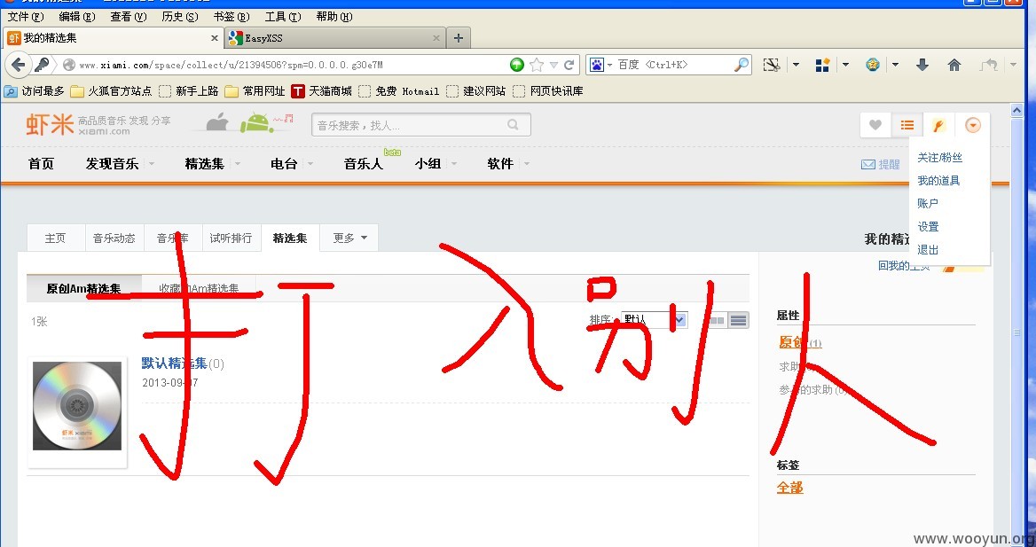Expand the 小组 menu arrow
Image resolution: width=1036 pixels, height=547 pixels.
[453, 164]
